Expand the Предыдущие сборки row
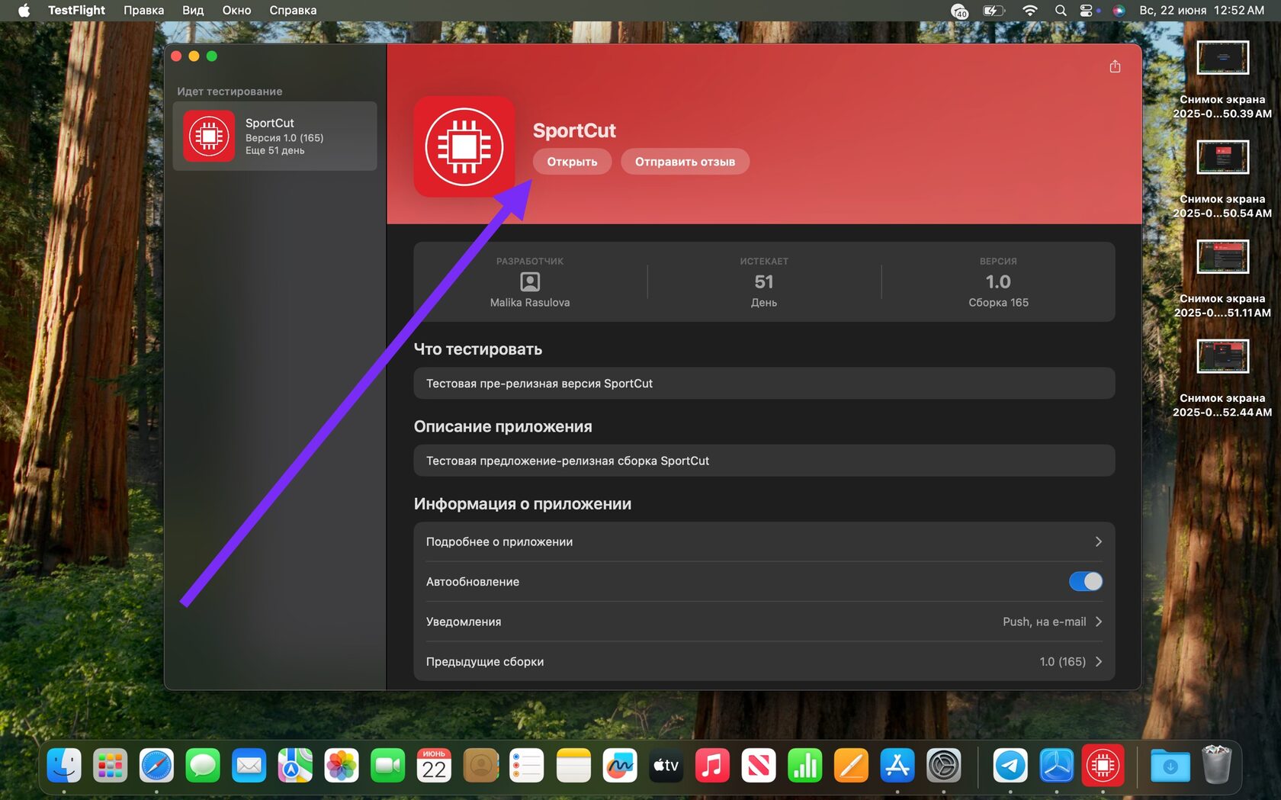Screen dimensions: 1281x800 pyautogui.click(x=764, y=661)
